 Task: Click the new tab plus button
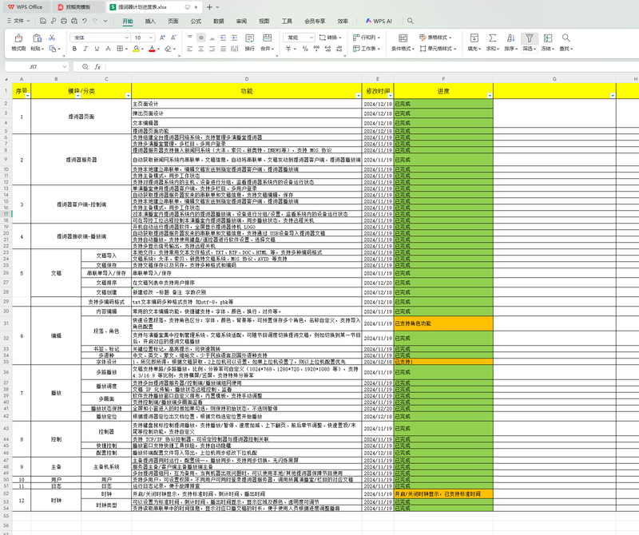[209, 7]
